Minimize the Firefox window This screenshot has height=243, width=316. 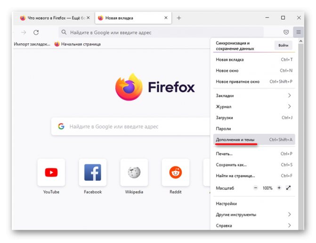tap(267, 18)
